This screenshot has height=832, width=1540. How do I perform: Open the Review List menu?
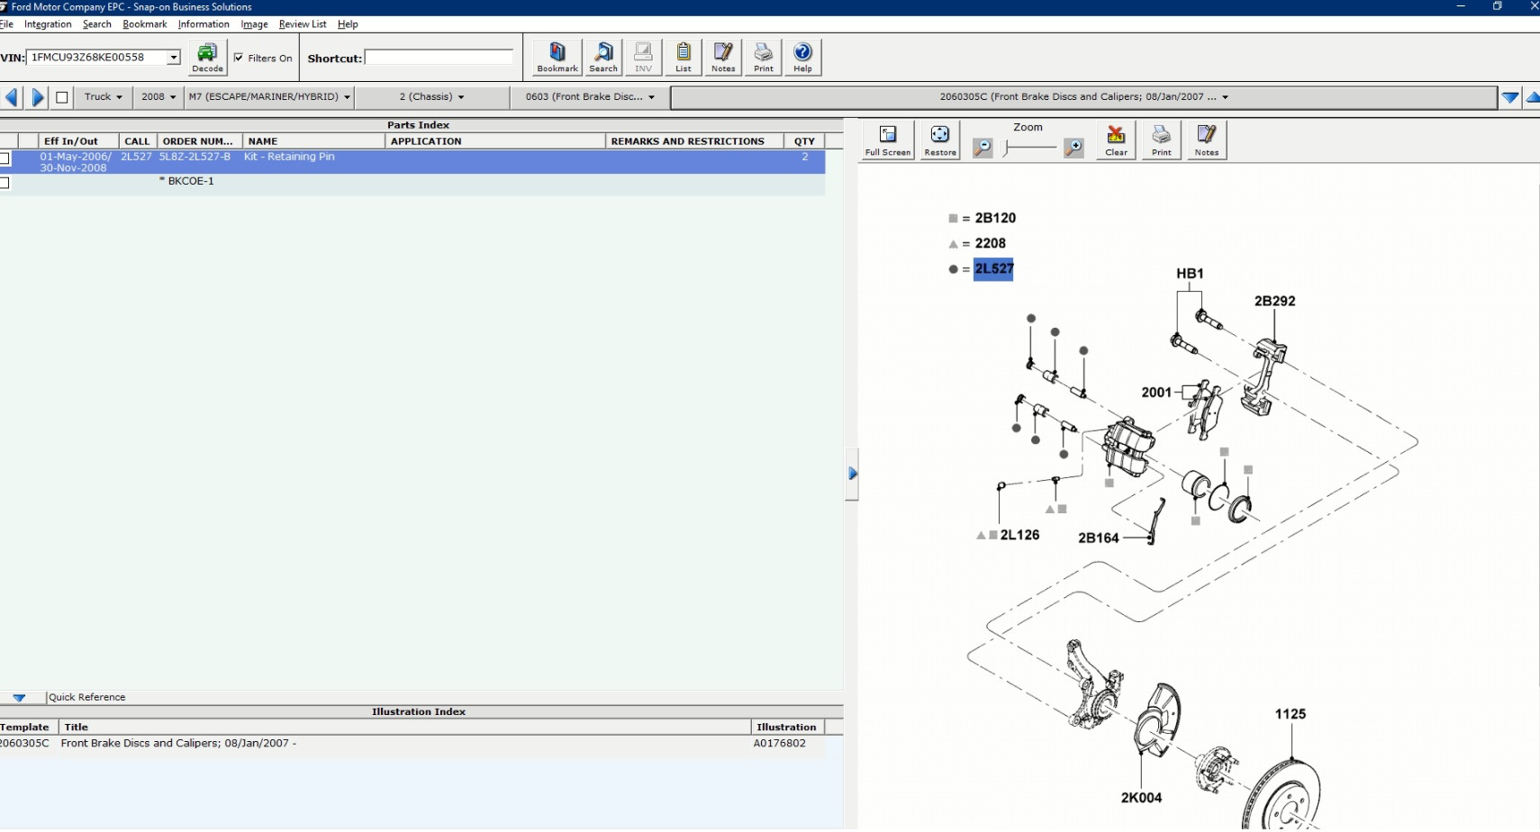click(x=303, y=24)
